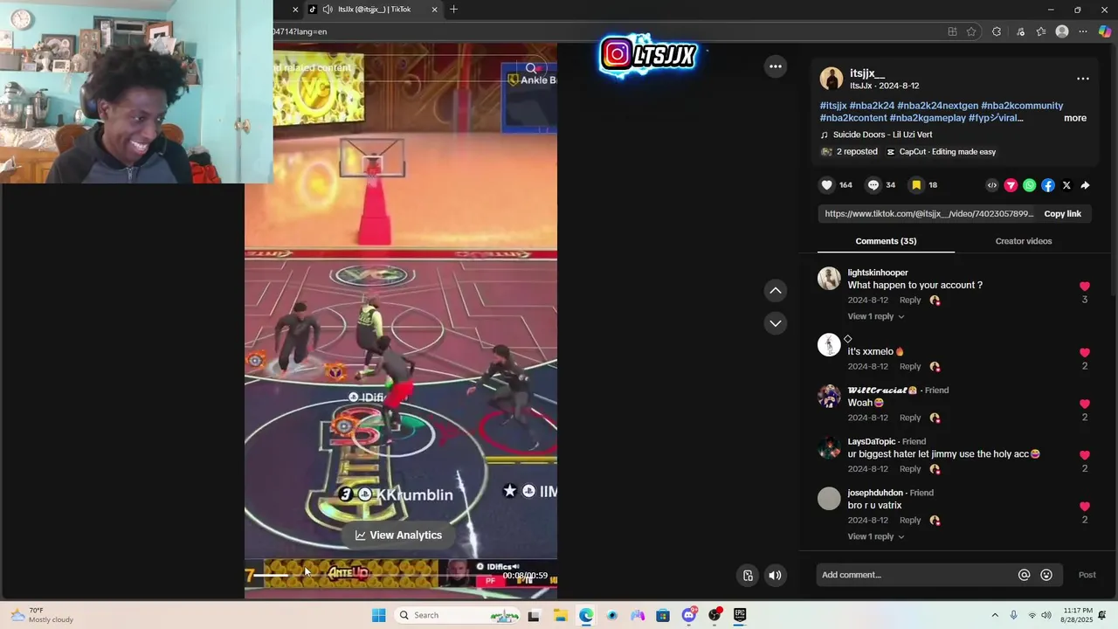Open itsjjx__ profile avatar
The image size is (1118, 629).
click(x=832, y=79)
